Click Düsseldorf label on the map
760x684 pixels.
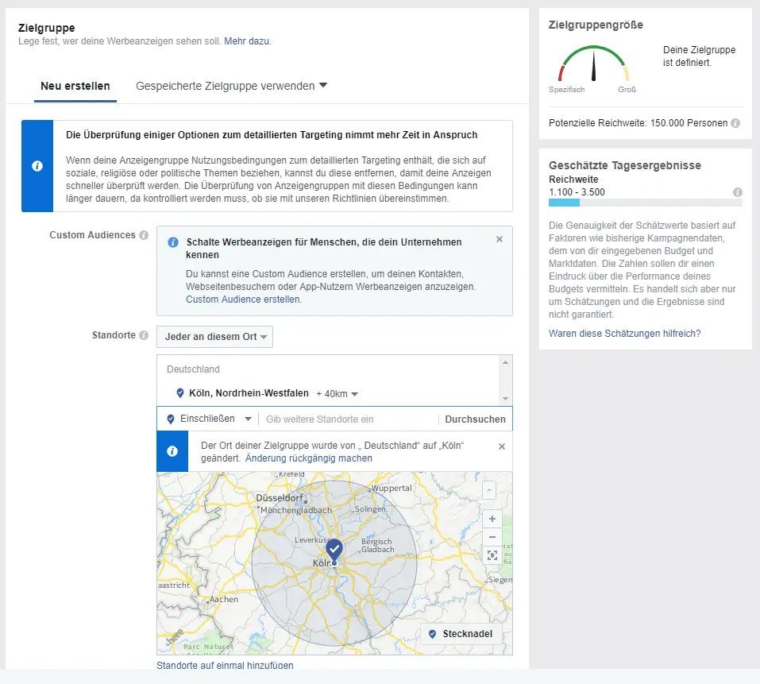(280, 498)
